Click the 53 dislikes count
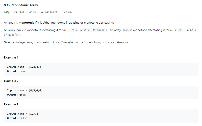 (34, 12)
